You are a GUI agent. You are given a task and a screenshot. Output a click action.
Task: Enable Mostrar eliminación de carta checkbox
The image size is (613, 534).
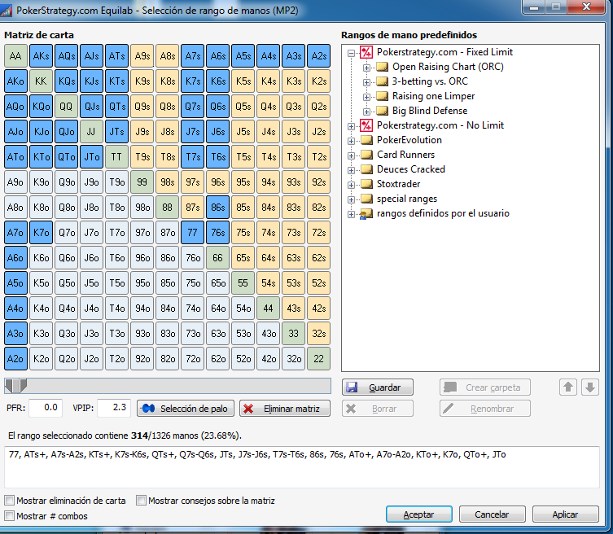coord(10,501)
